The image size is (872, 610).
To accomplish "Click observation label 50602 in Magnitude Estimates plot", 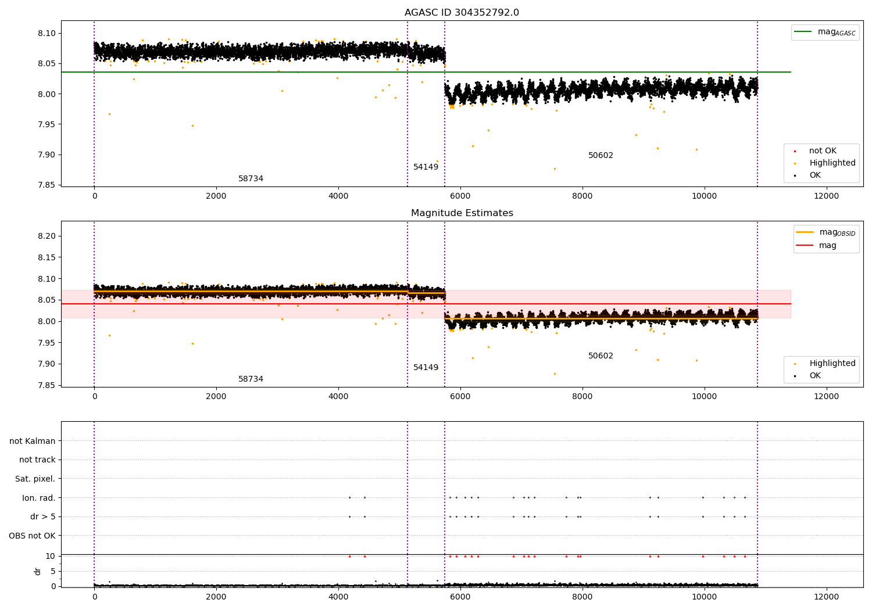I will (x=601, y=356).
